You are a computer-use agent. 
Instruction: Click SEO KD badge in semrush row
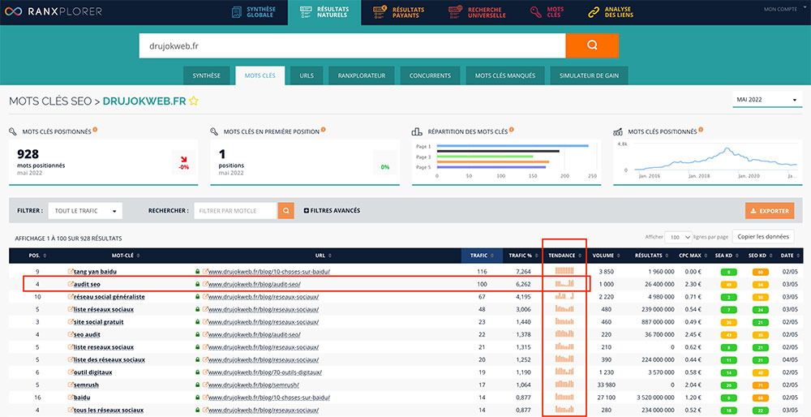click(759, 385)
